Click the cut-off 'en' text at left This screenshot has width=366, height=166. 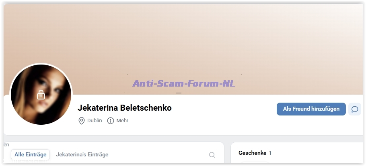(6, 145)
